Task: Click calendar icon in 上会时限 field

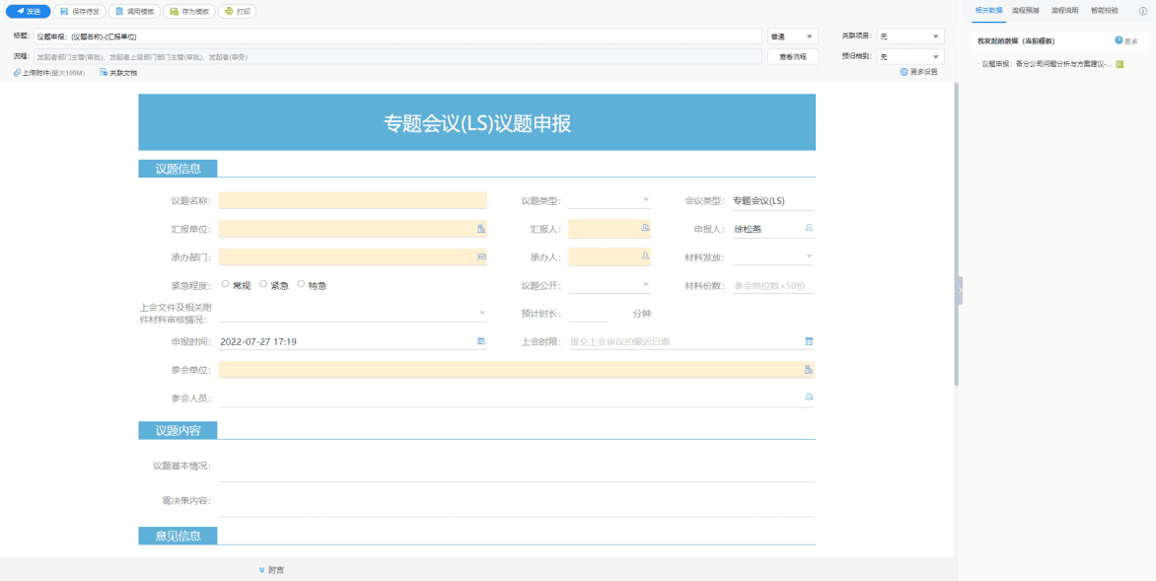Action: point(809,341)
